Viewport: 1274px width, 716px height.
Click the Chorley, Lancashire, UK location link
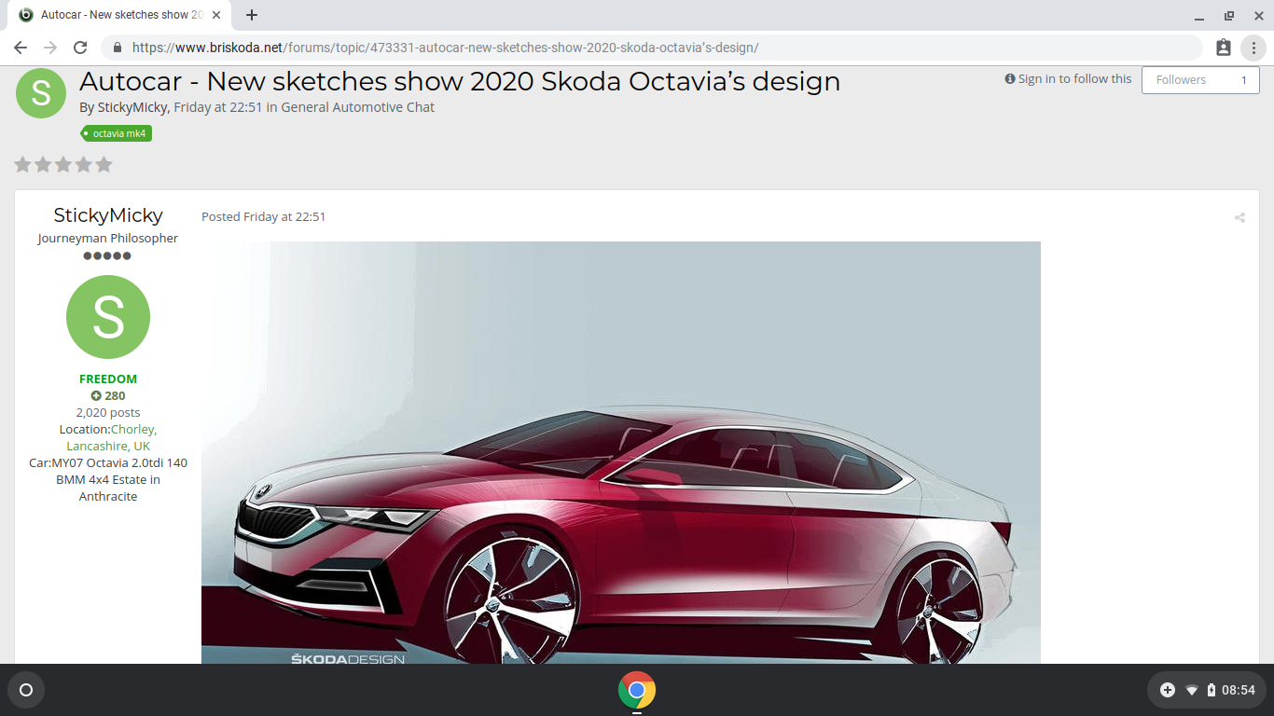112,438
